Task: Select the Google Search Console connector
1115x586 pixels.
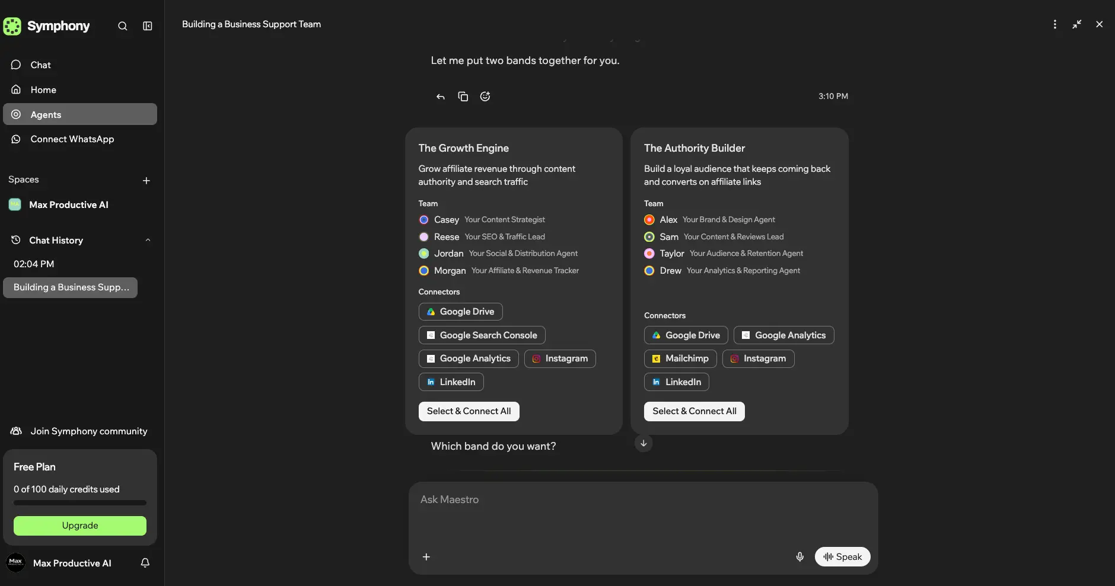Action: [482, 335]
